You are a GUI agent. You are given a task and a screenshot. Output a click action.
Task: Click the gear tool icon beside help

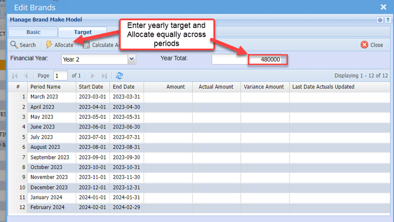point(380,20)
